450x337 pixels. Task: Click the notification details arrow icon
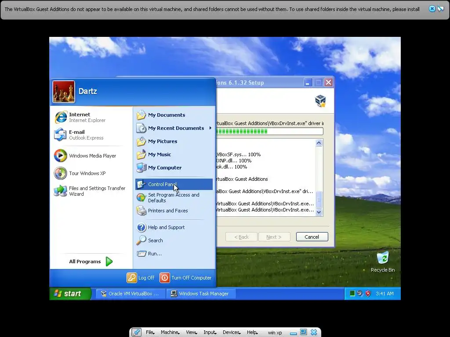[440, 9]
